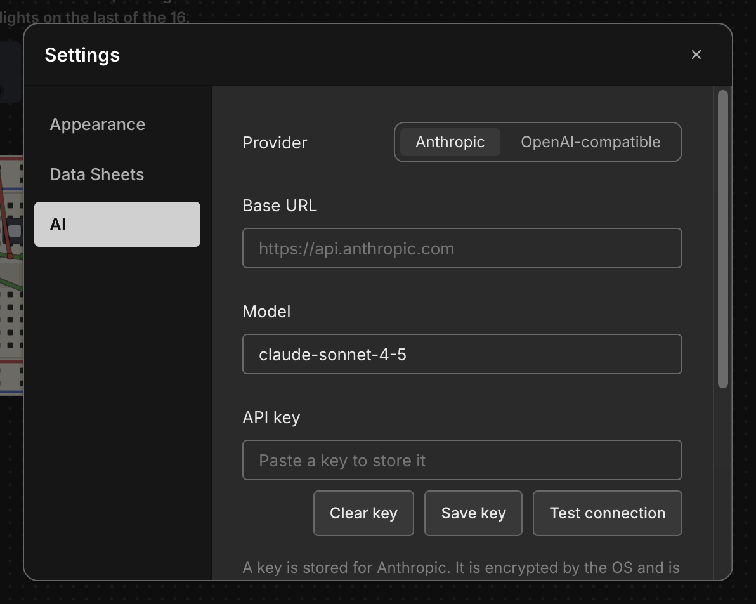Viewport: 756px width, 604px height.
Task: Click the settings panel vertical scrollbar
Action: (722, 239)
